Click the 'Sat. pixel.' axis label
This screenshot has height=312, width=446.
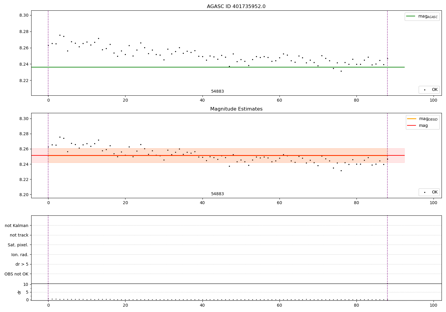coord(18,245)
